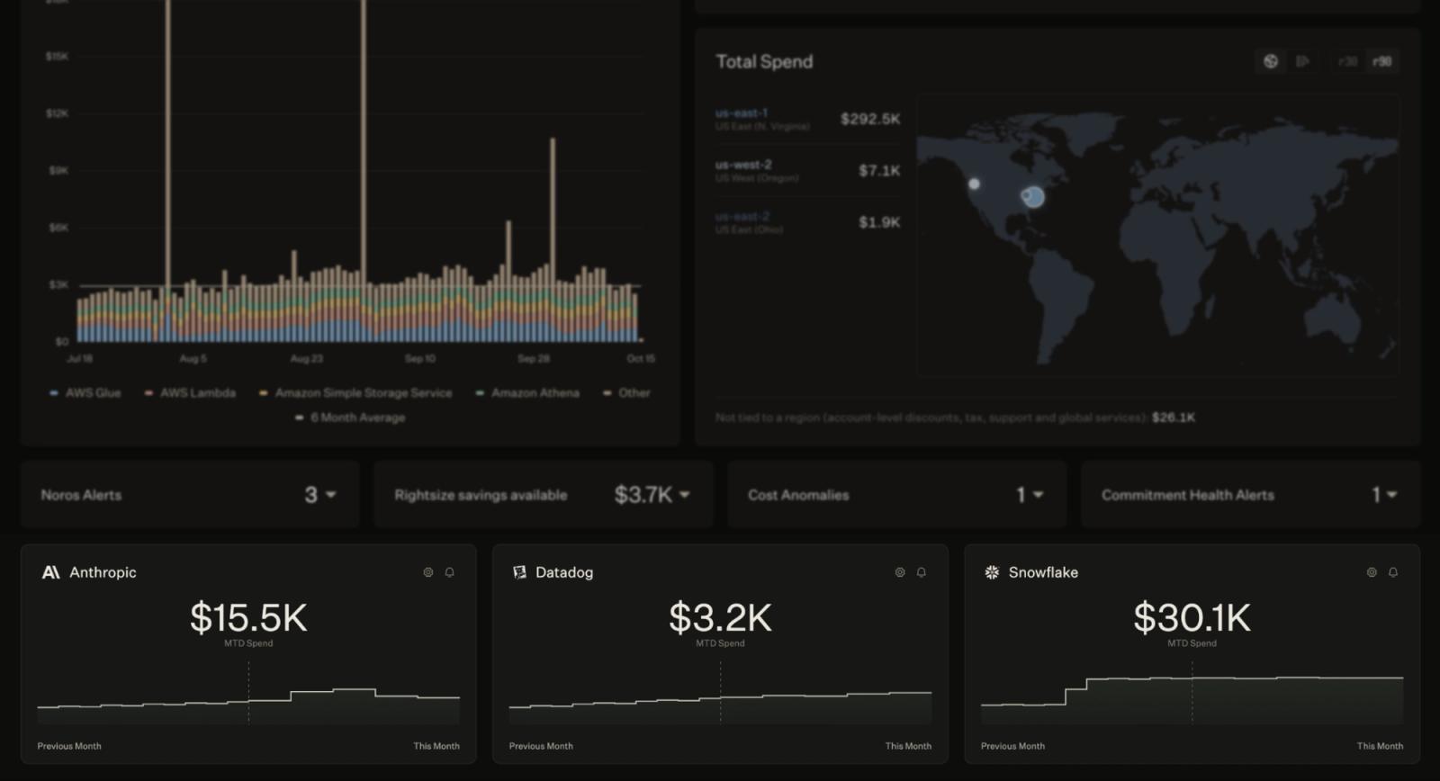1440x781 pixels.
Task: Click the $7.1K spend value
Action: [x=879, y=170]
